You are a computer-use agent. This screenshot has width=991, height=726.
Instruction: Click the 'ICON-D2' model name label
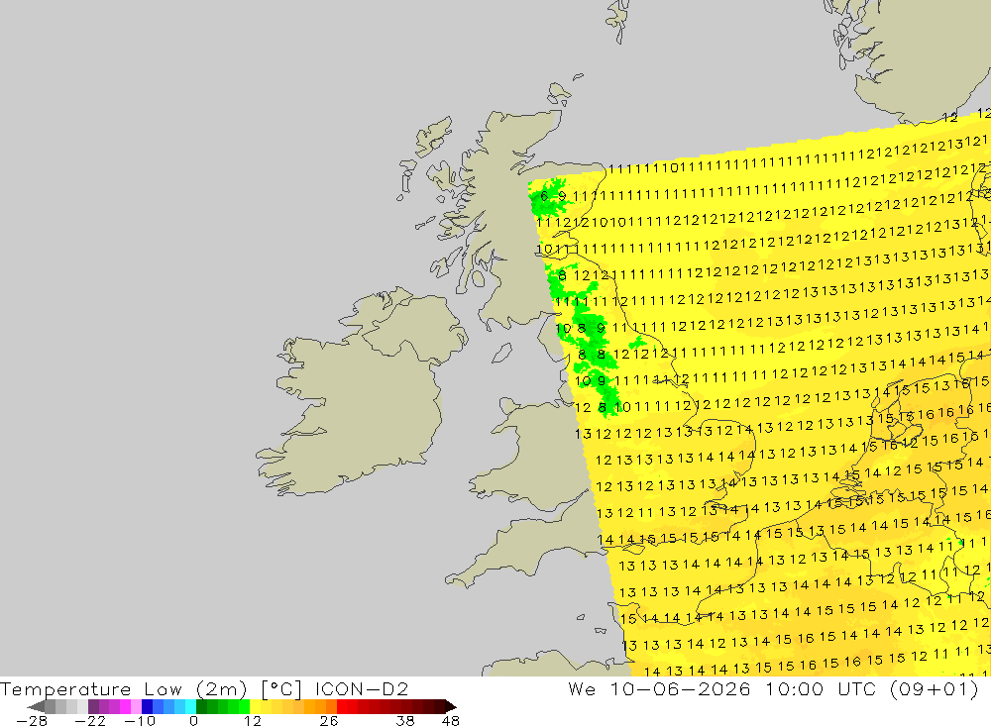[362, 688]
